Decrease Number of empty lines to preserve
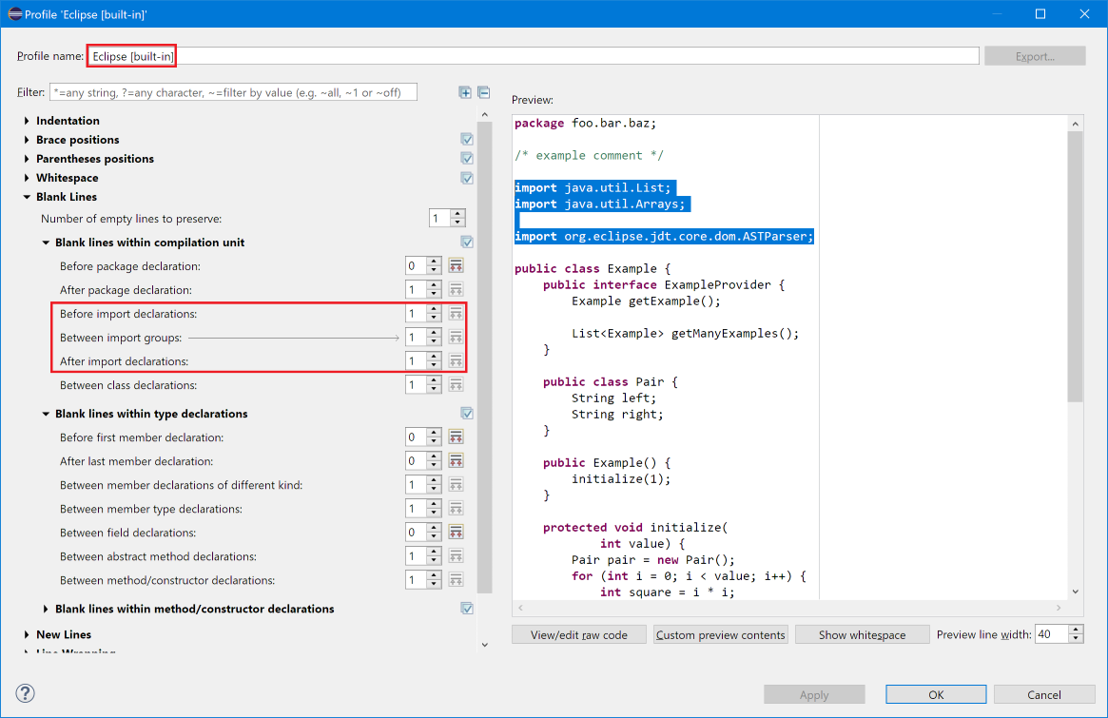 click(x=457, y=223)
